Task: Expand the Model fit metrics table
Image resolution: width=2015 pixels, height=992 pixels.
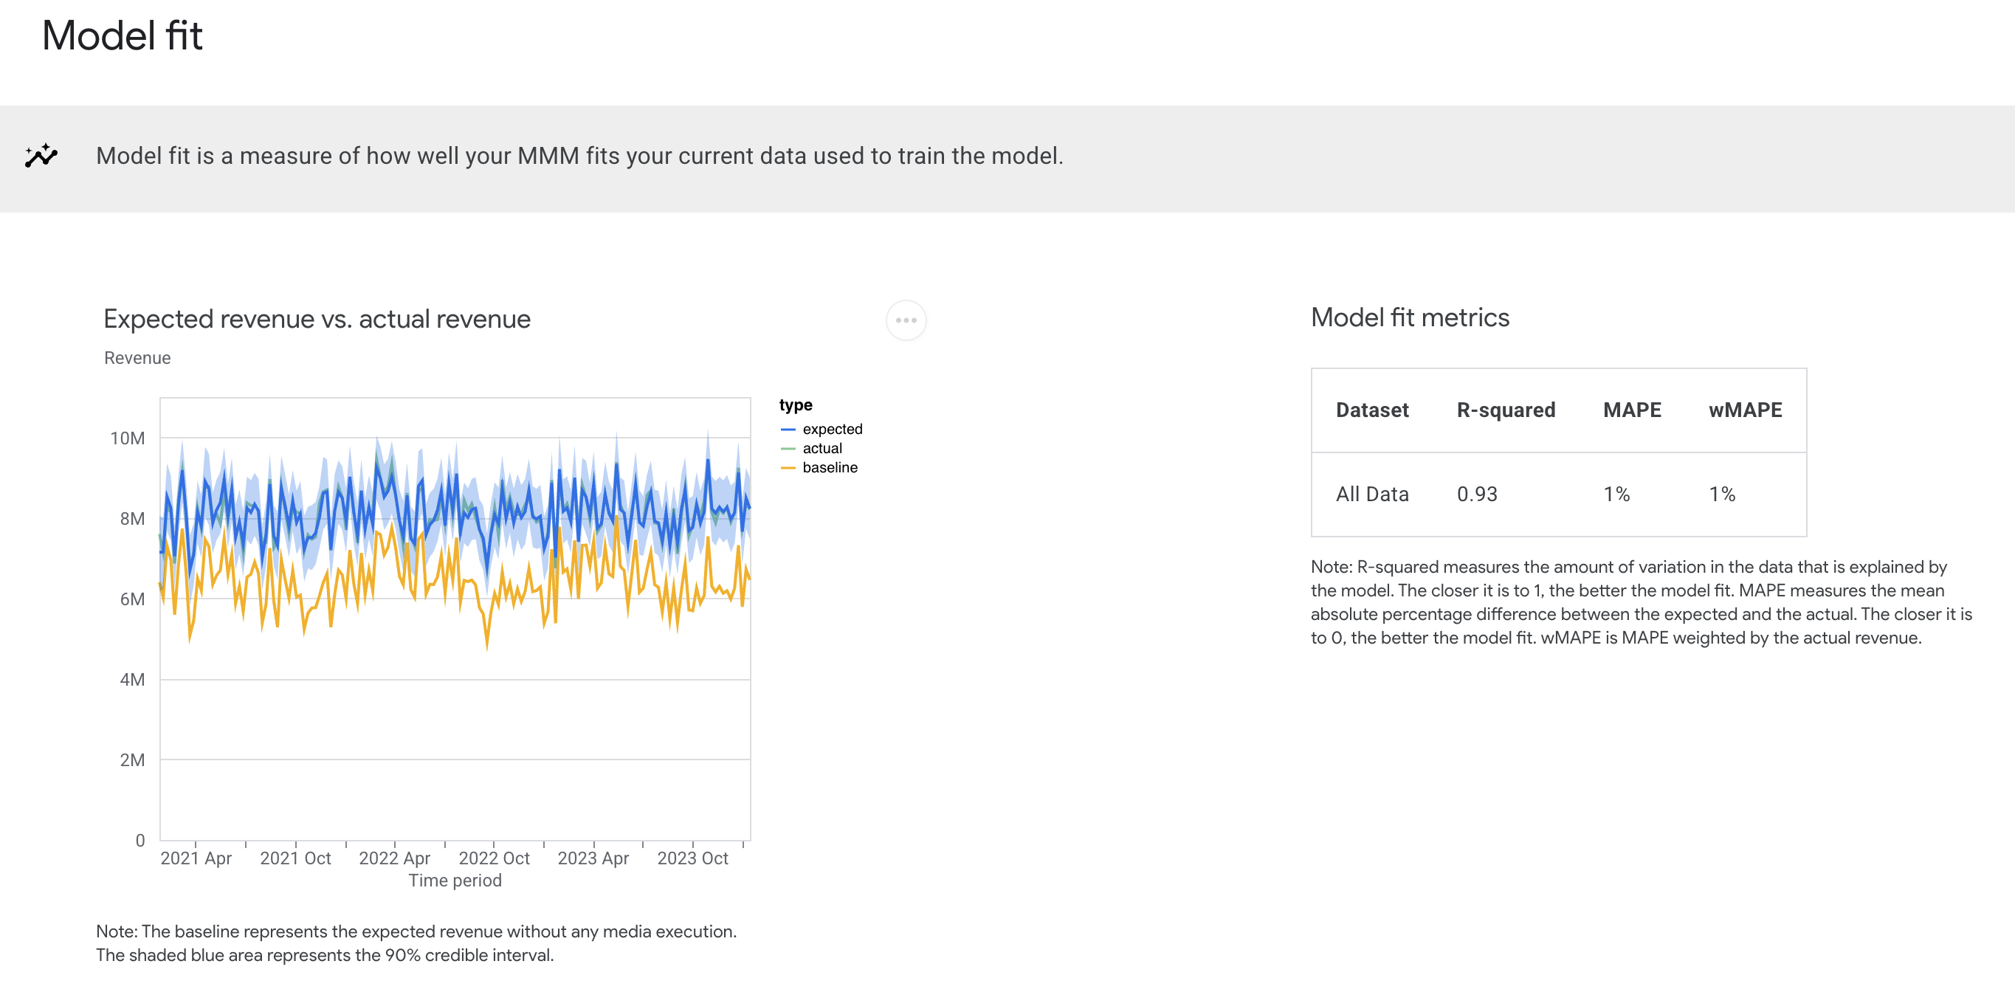Action: click(1558, 452)
